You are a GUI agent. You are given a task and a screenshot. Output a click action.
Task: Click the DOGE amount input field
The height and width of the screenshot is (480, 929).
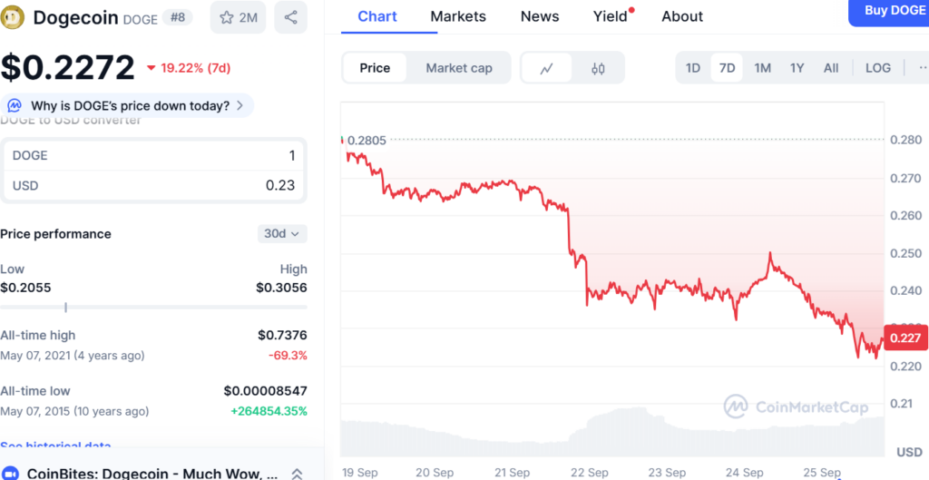153,155
